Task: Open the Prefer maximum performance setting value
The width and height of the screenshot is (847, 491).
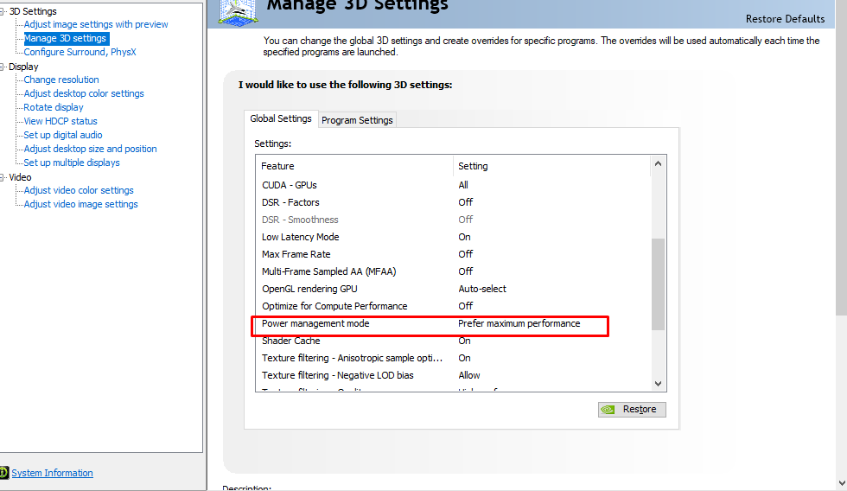Action: coord(519,323)
